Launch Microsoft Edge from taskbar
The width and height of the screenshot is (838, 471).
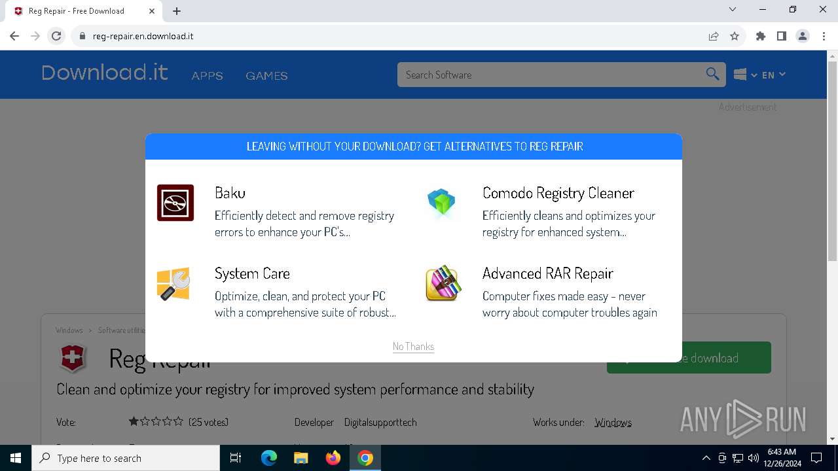pyautogui.click(x=269, y=458)
